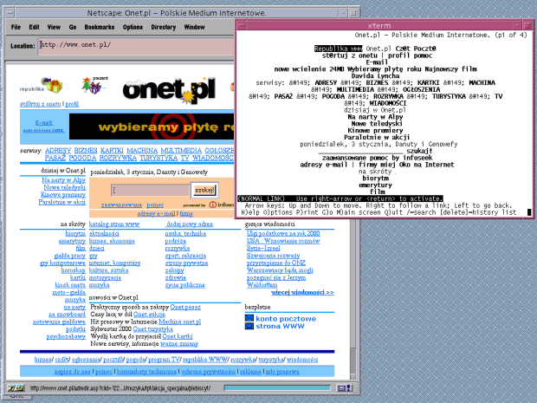Open the Window menu in Netscape
Image resolution: width=537 pixels, height=403 pixels.
[x=194, y=27]
